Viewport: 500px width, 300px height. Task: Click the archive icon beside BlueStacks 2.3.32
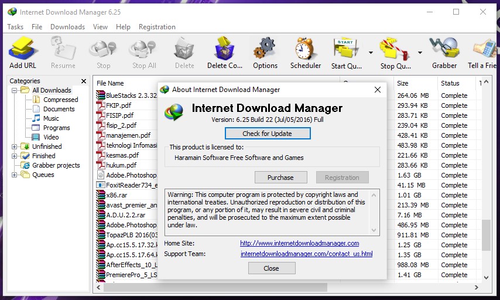click(x=101, y=95)
